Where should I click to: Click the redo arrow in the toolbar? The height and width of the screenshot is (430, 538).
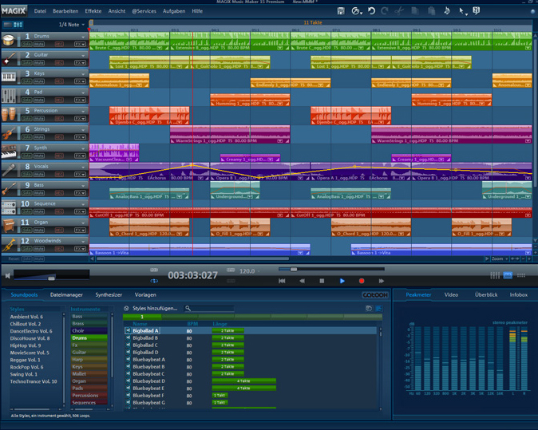[384, 11]
